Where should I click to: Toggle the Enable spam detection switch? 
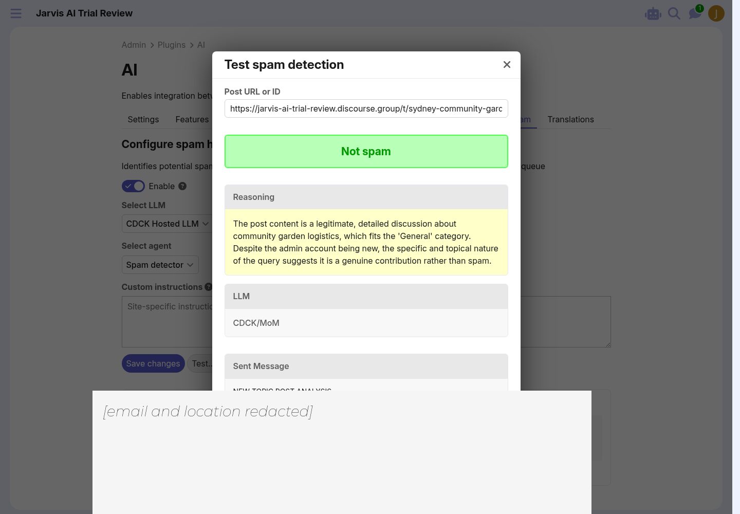click(x=133, y=186)
